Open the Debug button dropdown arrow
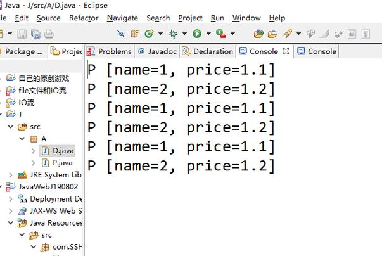 pyautogui.click(x=184, y=34)
